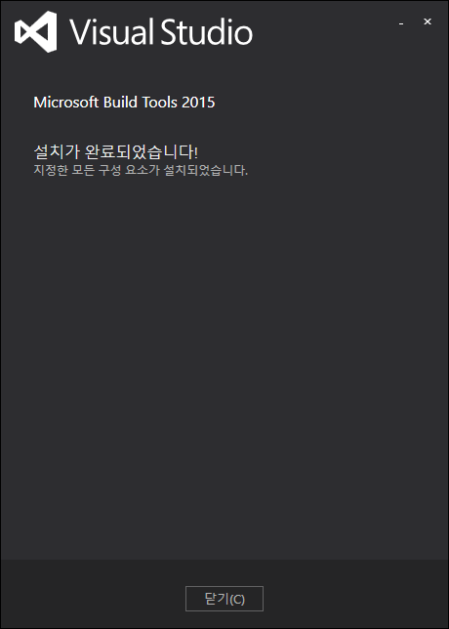
Task: Click the 'Visual Studio' header wordmark
Action: [x=161, y=32]
